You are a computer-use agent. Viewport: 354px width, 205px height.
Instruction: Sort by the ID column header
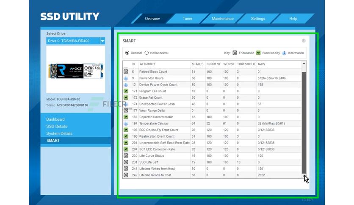[134, 64]
